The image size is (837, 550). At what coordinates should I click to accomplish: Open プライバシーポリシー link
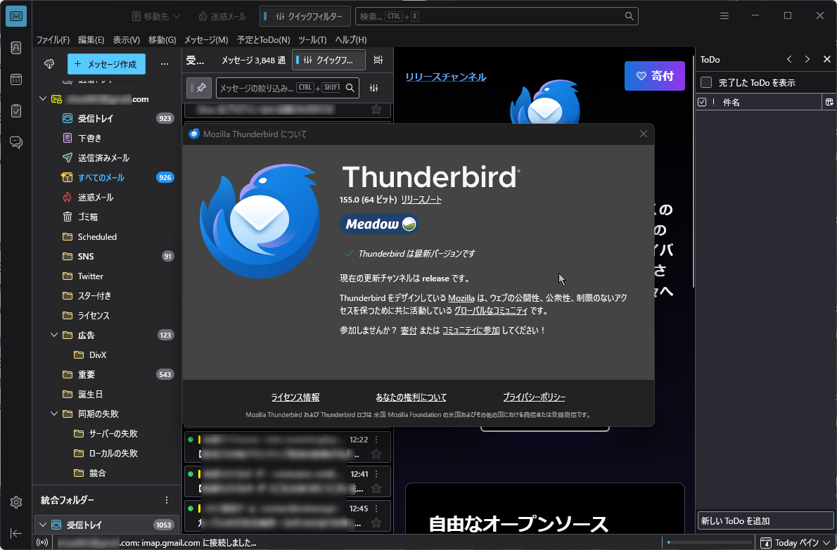(x=534, y=397)
